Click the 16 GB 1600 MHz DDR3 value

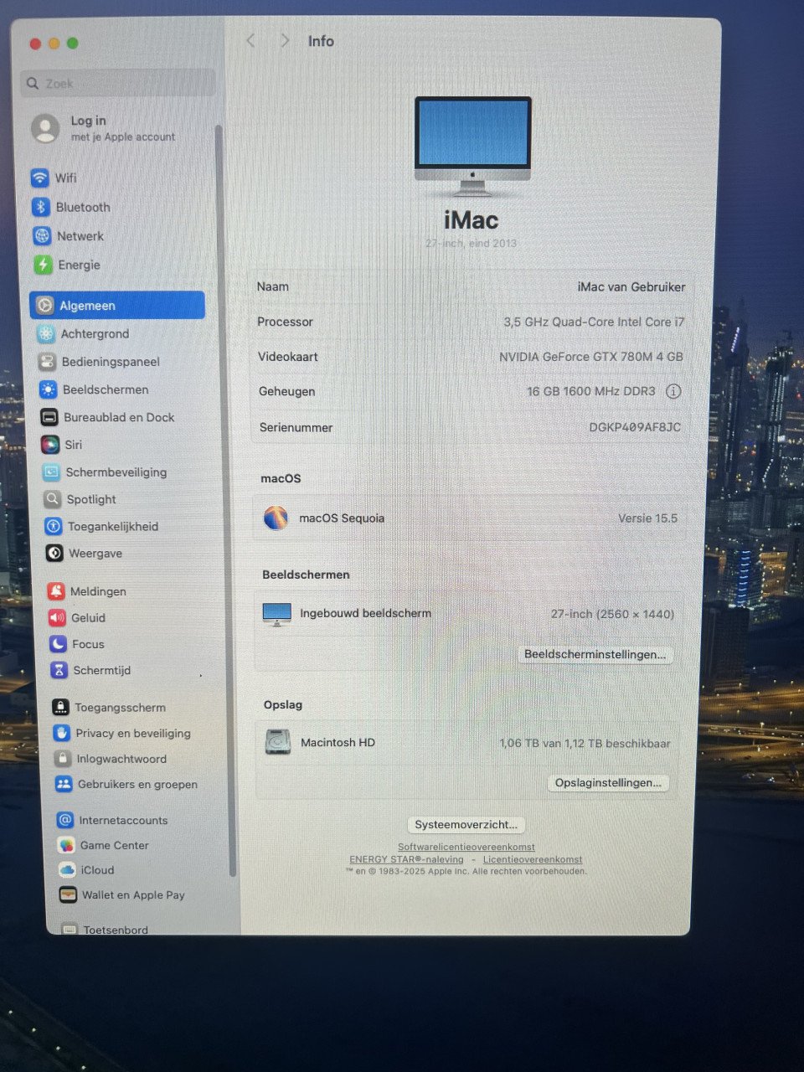click(x=591, y=391)
